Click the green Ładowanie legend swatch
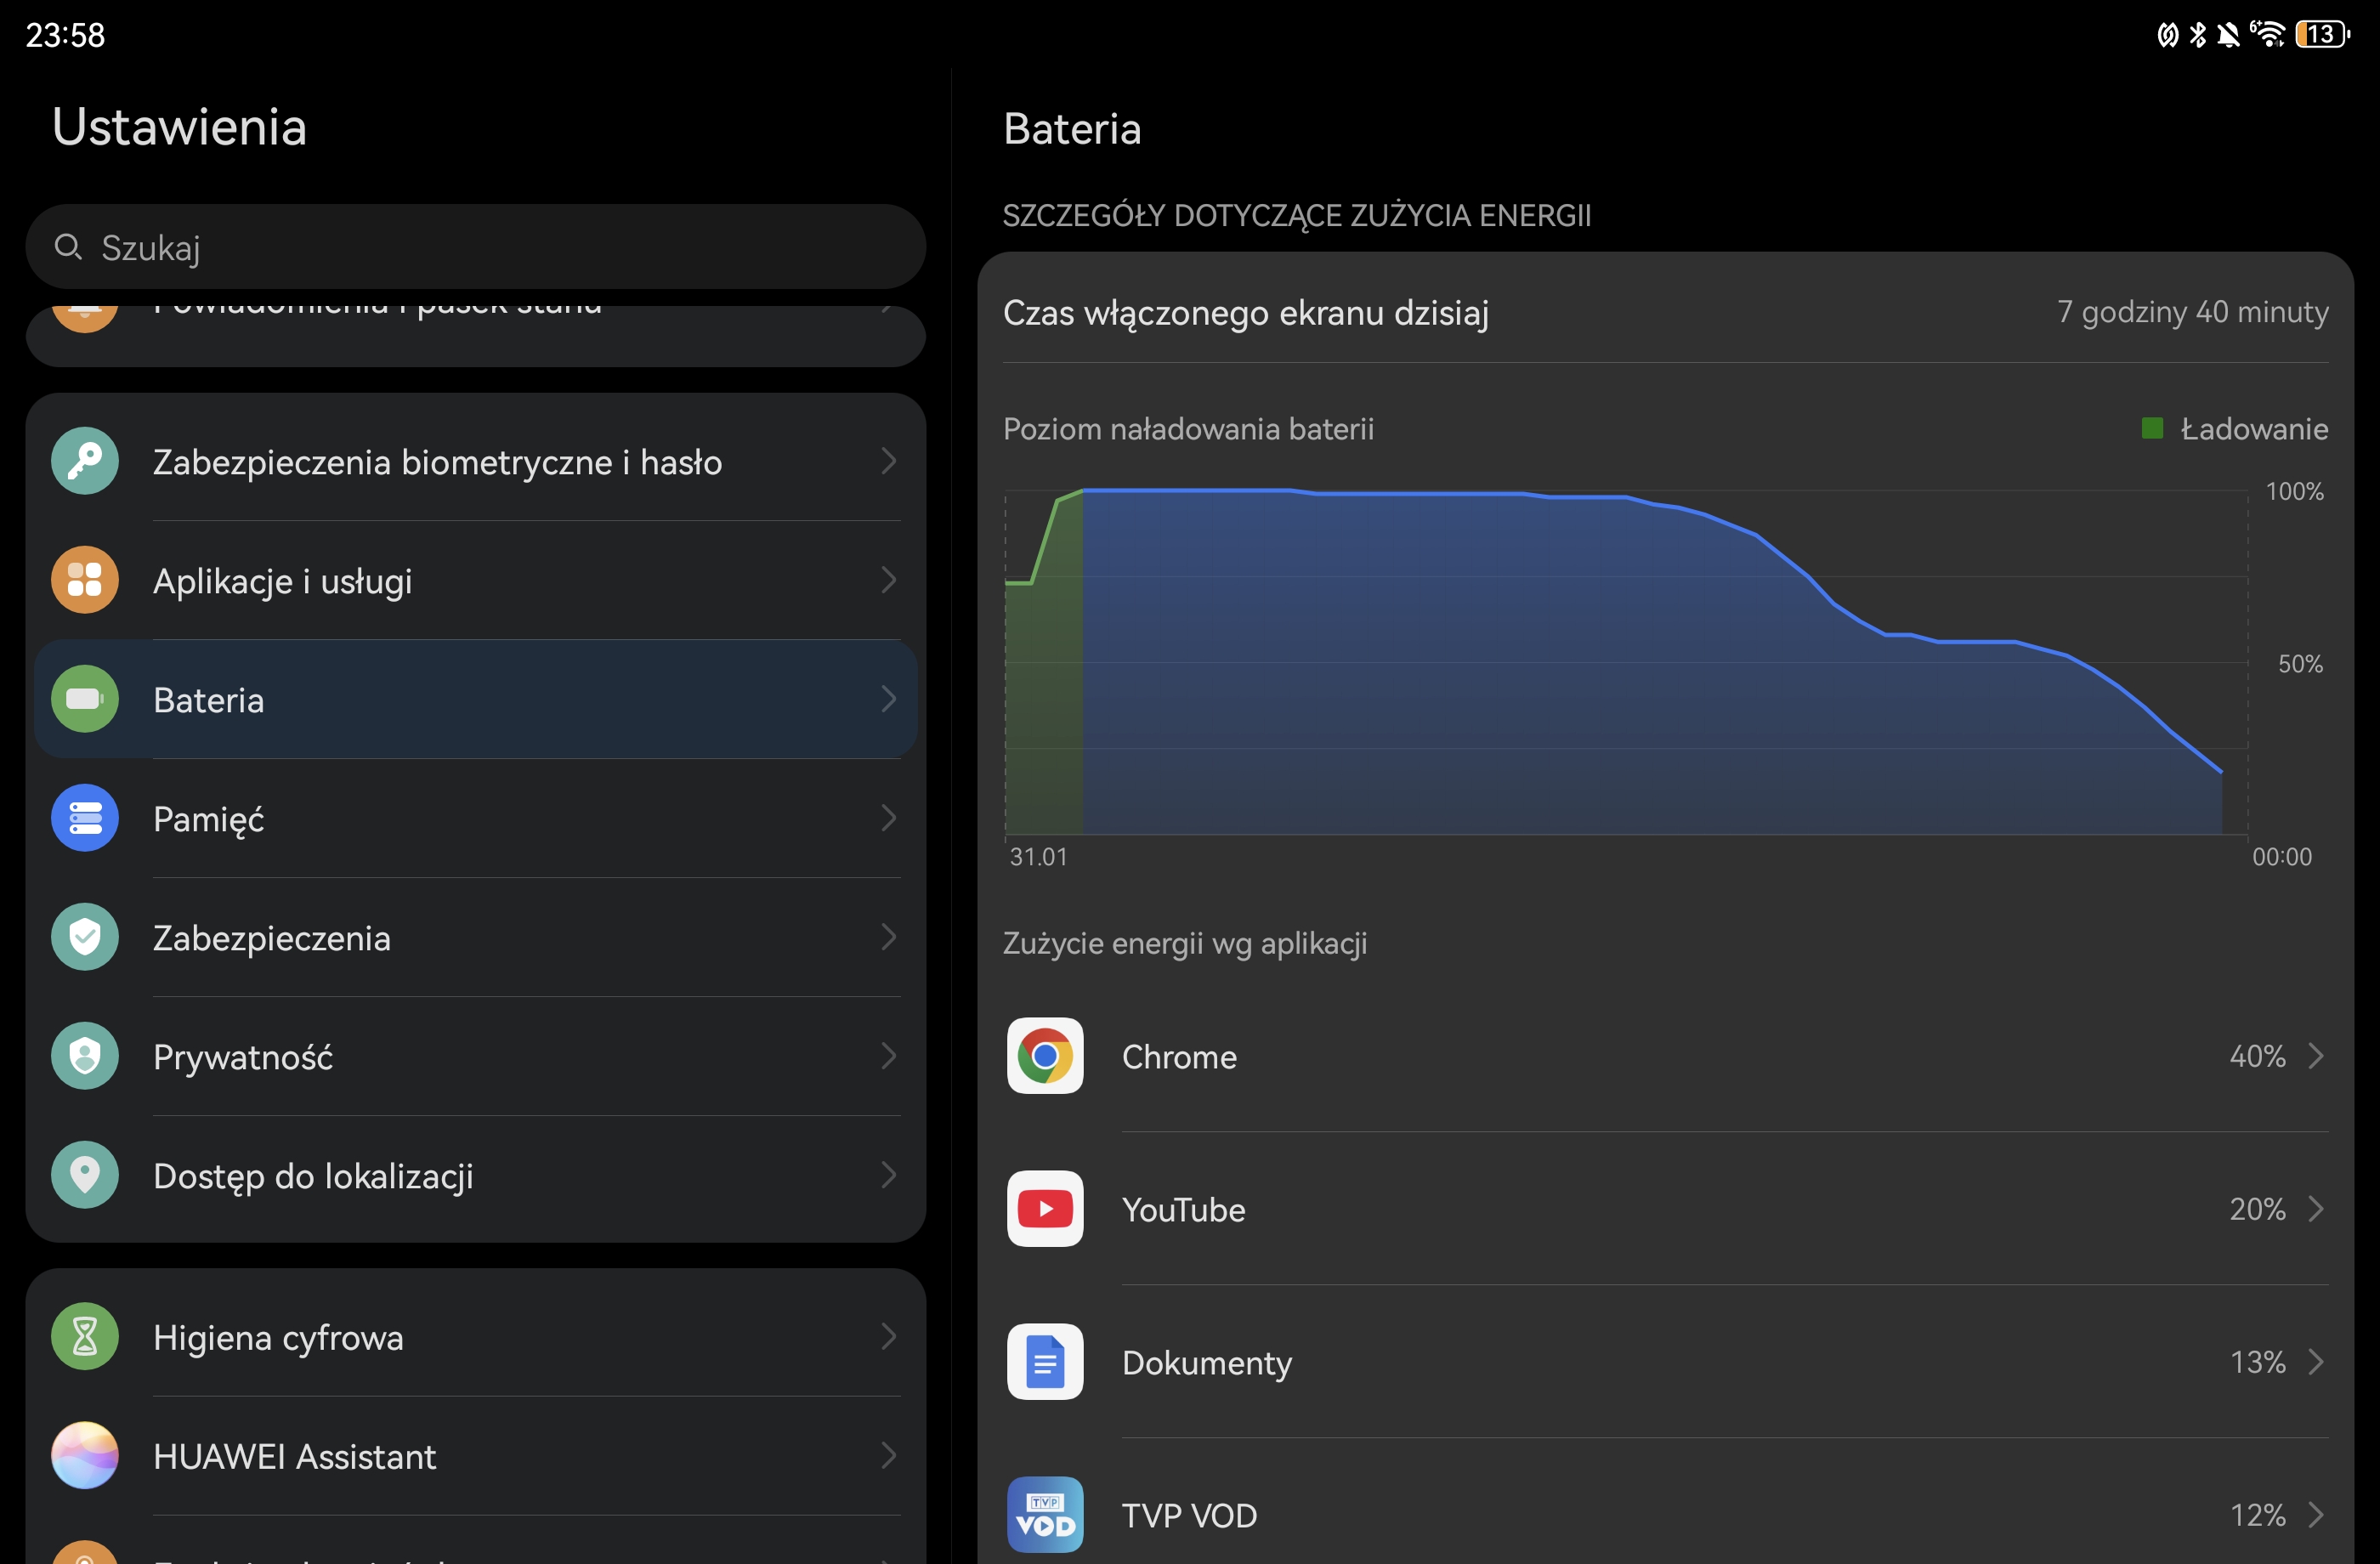 pos(2152,429)
